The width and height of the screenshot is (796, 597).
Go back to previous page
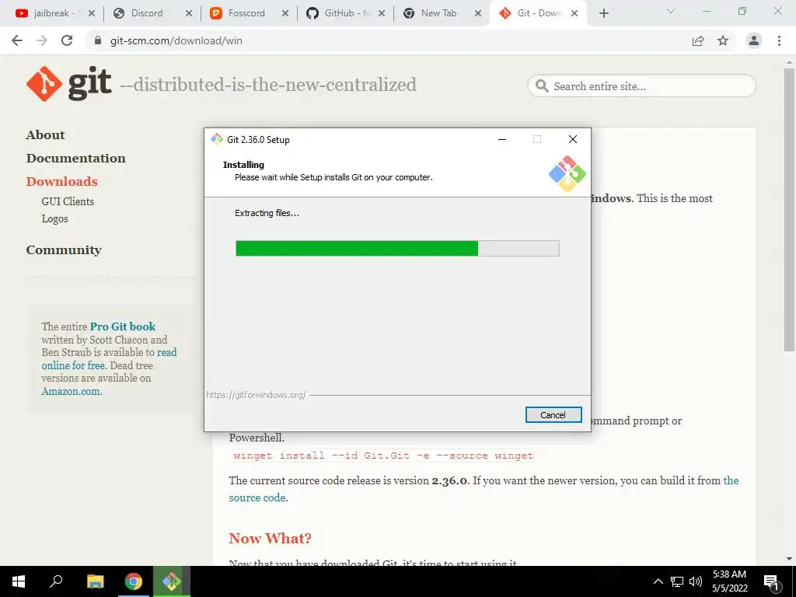pyautogui.click(x=17, y=40)
